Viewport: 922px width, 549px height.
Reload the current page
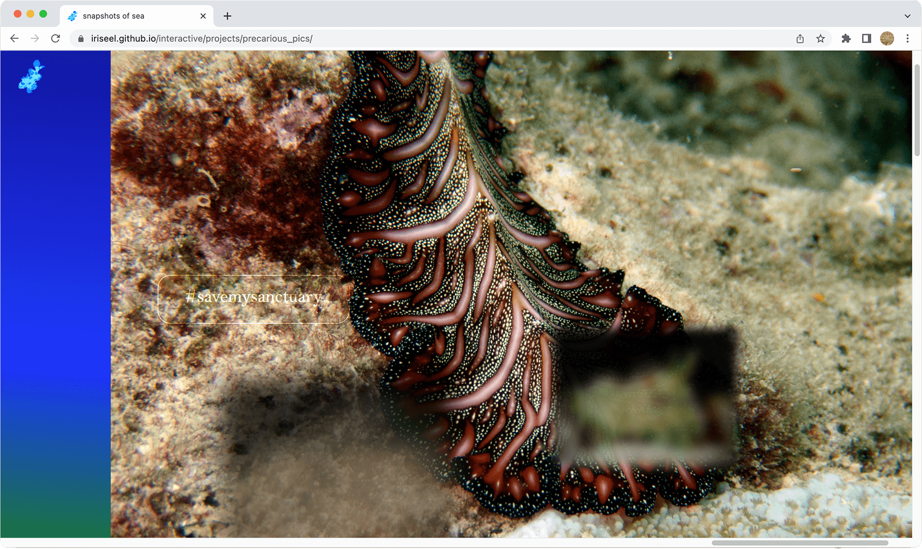tap(55, 39)
